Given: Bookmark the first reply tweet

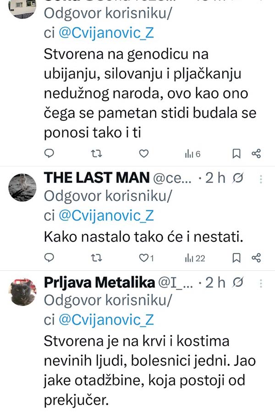Looking at the screenshot, I should pos(236,154).
